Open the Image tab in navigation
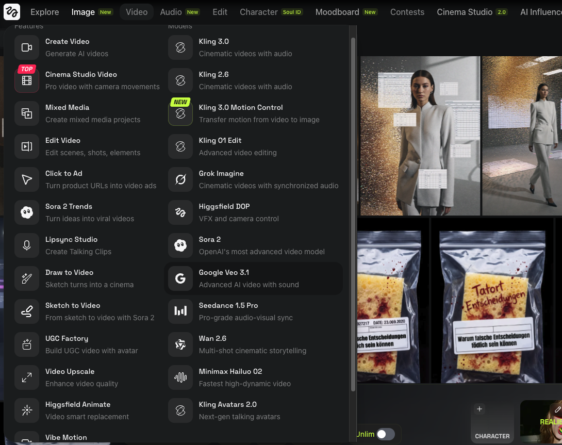Screen dimensions: 562x445 pyautogui.click(x=83, y=12)
